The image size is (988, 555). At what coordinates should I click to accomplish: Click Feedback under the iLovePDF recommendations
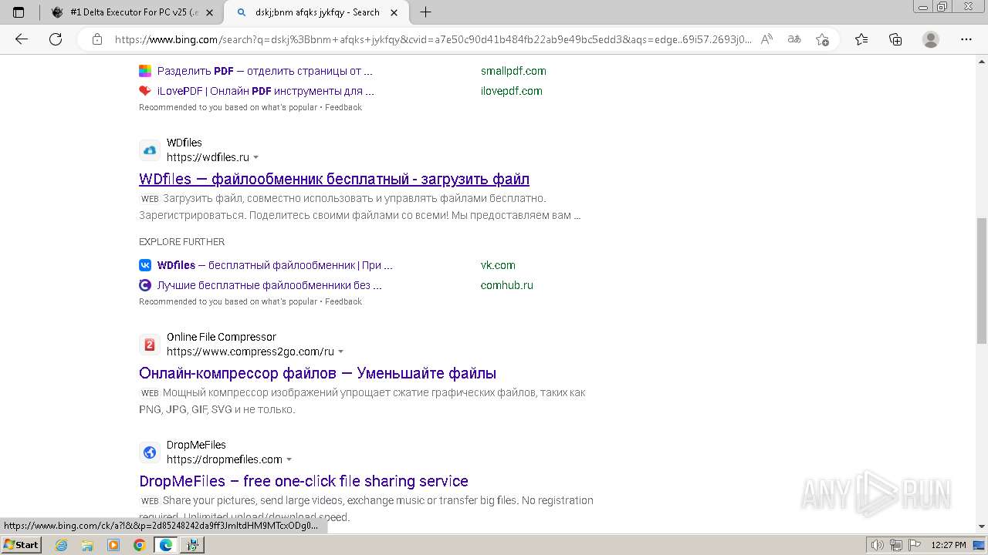343,107
